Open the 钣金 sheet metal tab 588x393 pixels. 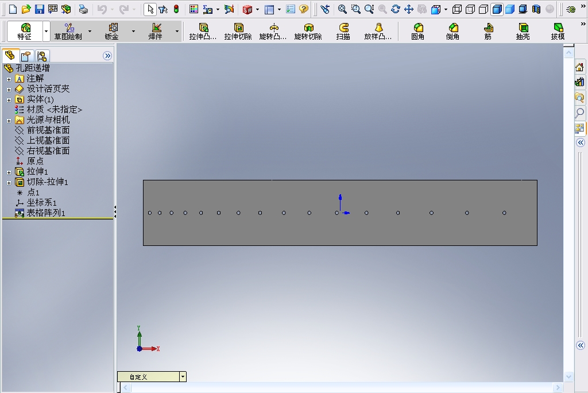112,31
